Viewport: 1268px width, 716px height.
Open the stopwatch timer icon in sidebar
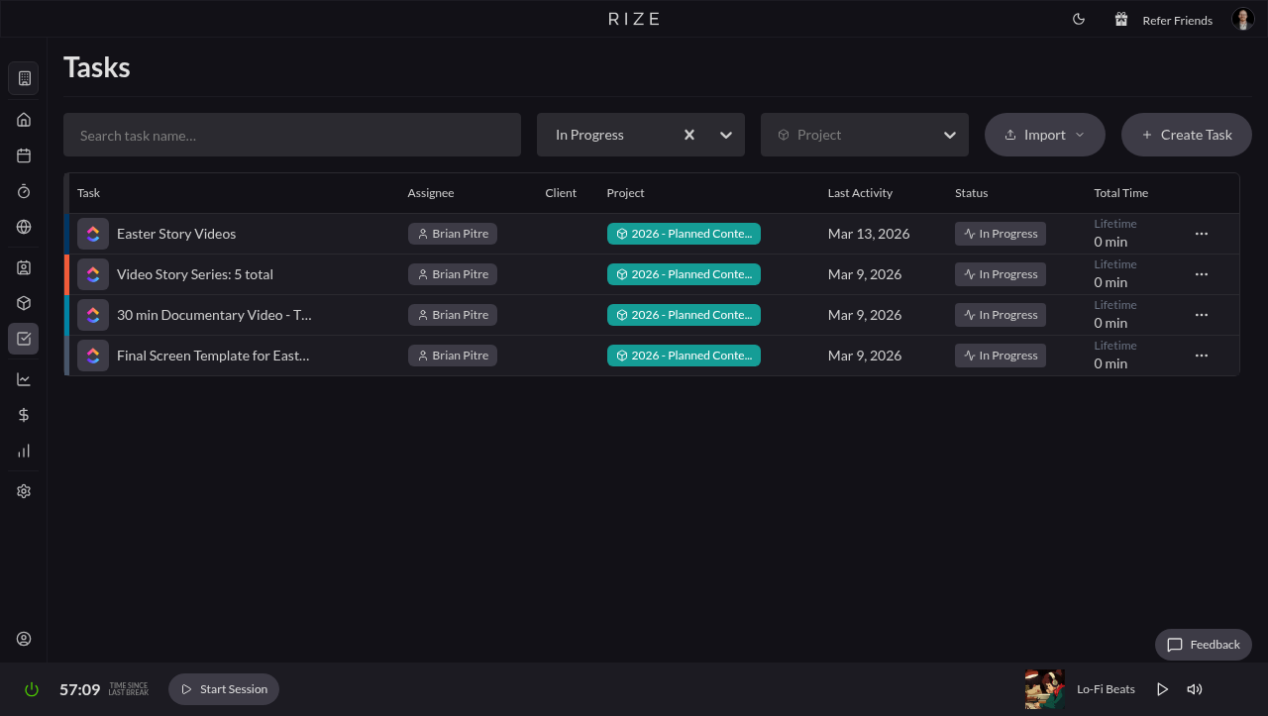tap(24, 191)
